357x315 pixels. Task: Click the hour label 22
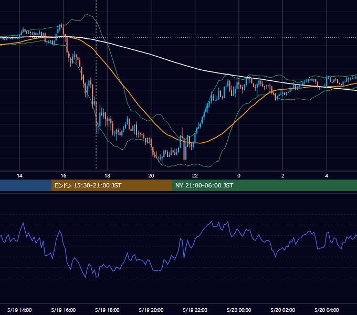pyautogui.click(x=195, y=176)
